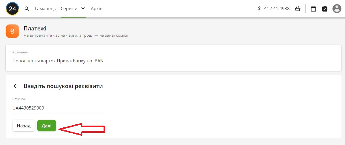
Task: Open the calendar icon
Action: (313, 9)
